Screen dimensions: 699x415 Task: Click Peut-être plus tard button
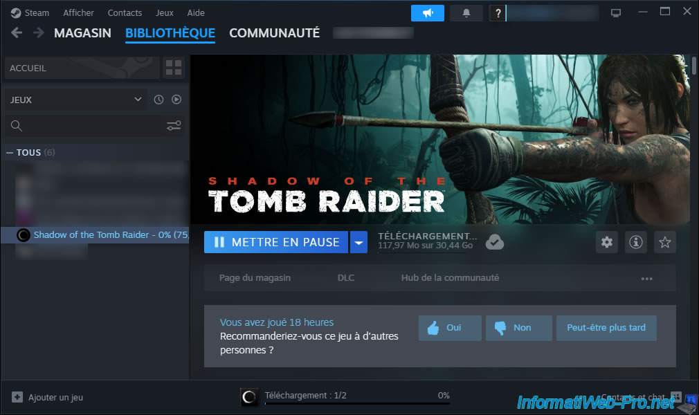[x=606, y=328]
